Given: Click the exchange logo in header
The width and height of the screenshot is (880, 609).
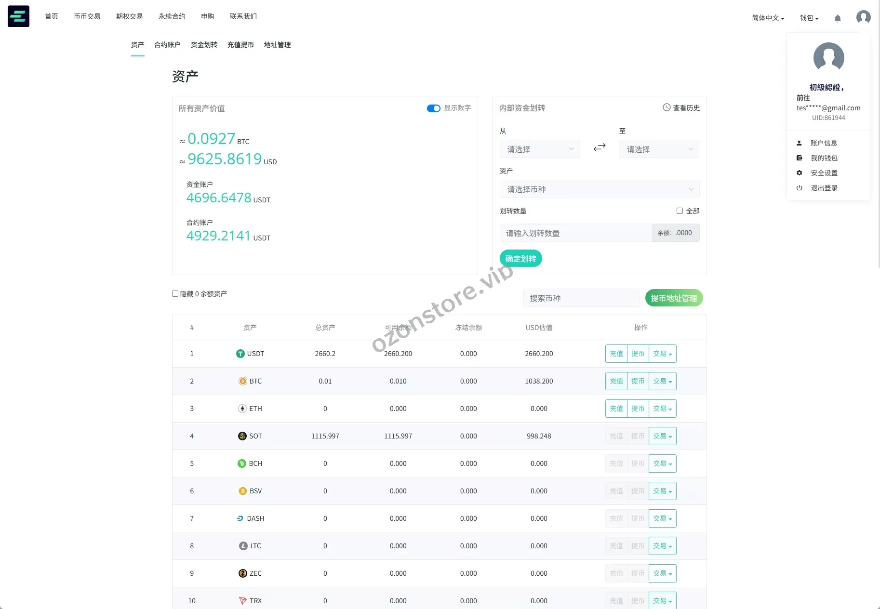Looking at the screenshot, I should pyautogui.click(x=18, y=16).
